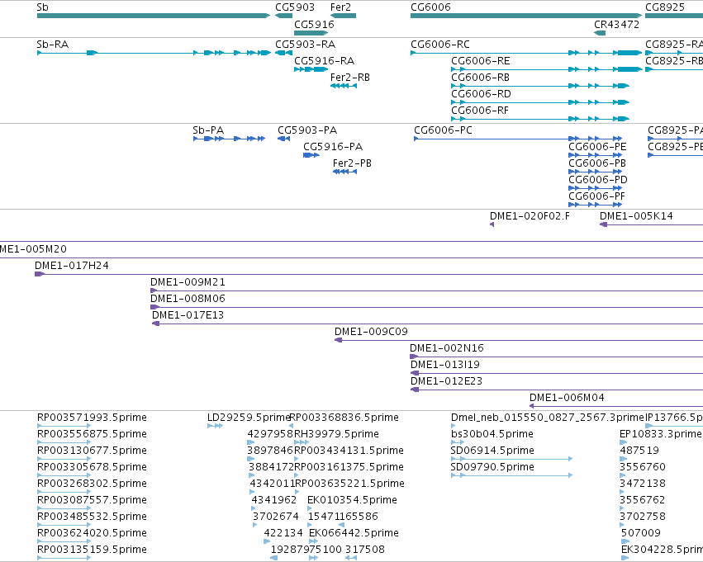The height and width of the screenshot is (562, 703).
Task: Open EST RP003087557.5prime
Action: point(92,501)
